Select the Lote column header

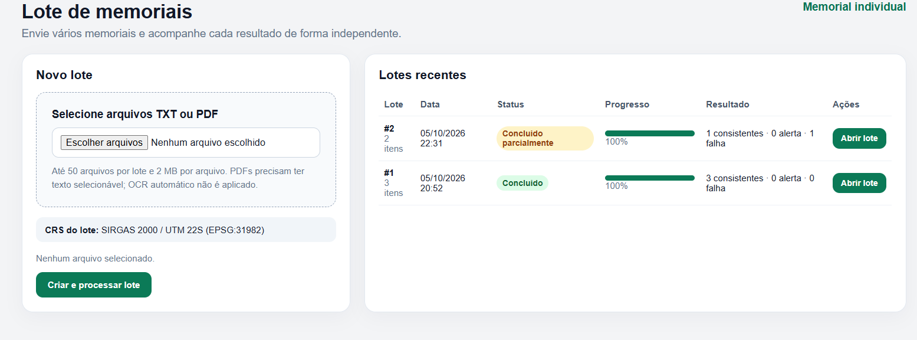click(393, 104)
